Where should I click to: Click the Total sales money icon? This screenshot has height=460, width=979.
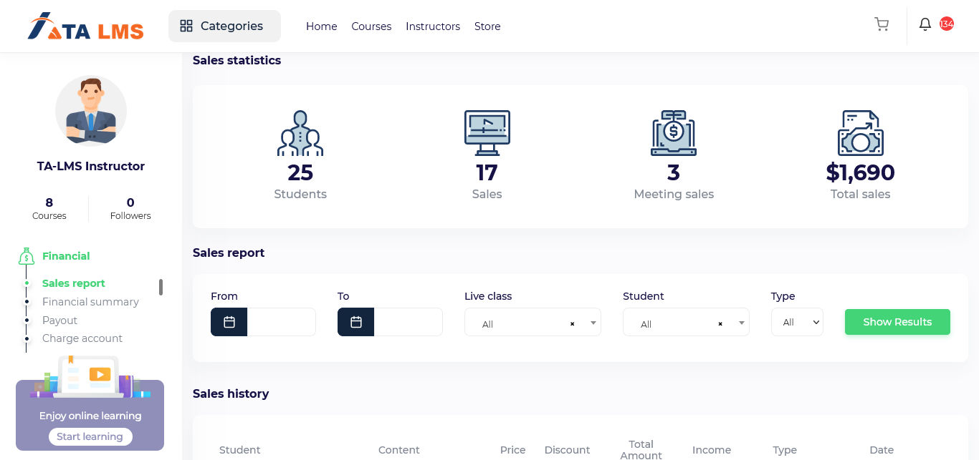[860, 132]
